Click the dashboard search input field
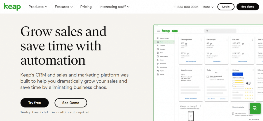This screenshot has width=263, height=121. point(220,31)
